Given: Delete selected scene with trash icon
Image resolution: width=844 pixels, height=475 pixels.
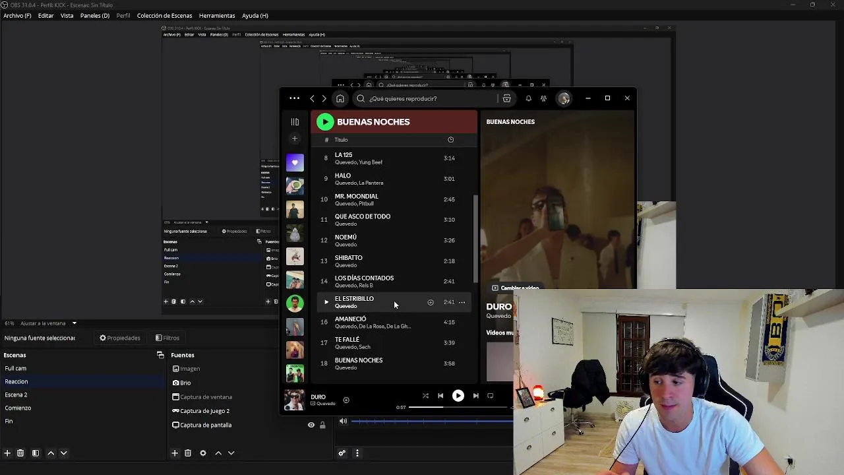Looking at the screenshot, I should [x=20, y=453].
